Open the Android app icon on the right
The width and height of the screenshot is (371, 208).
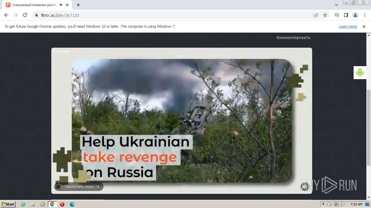pos(360,73)
